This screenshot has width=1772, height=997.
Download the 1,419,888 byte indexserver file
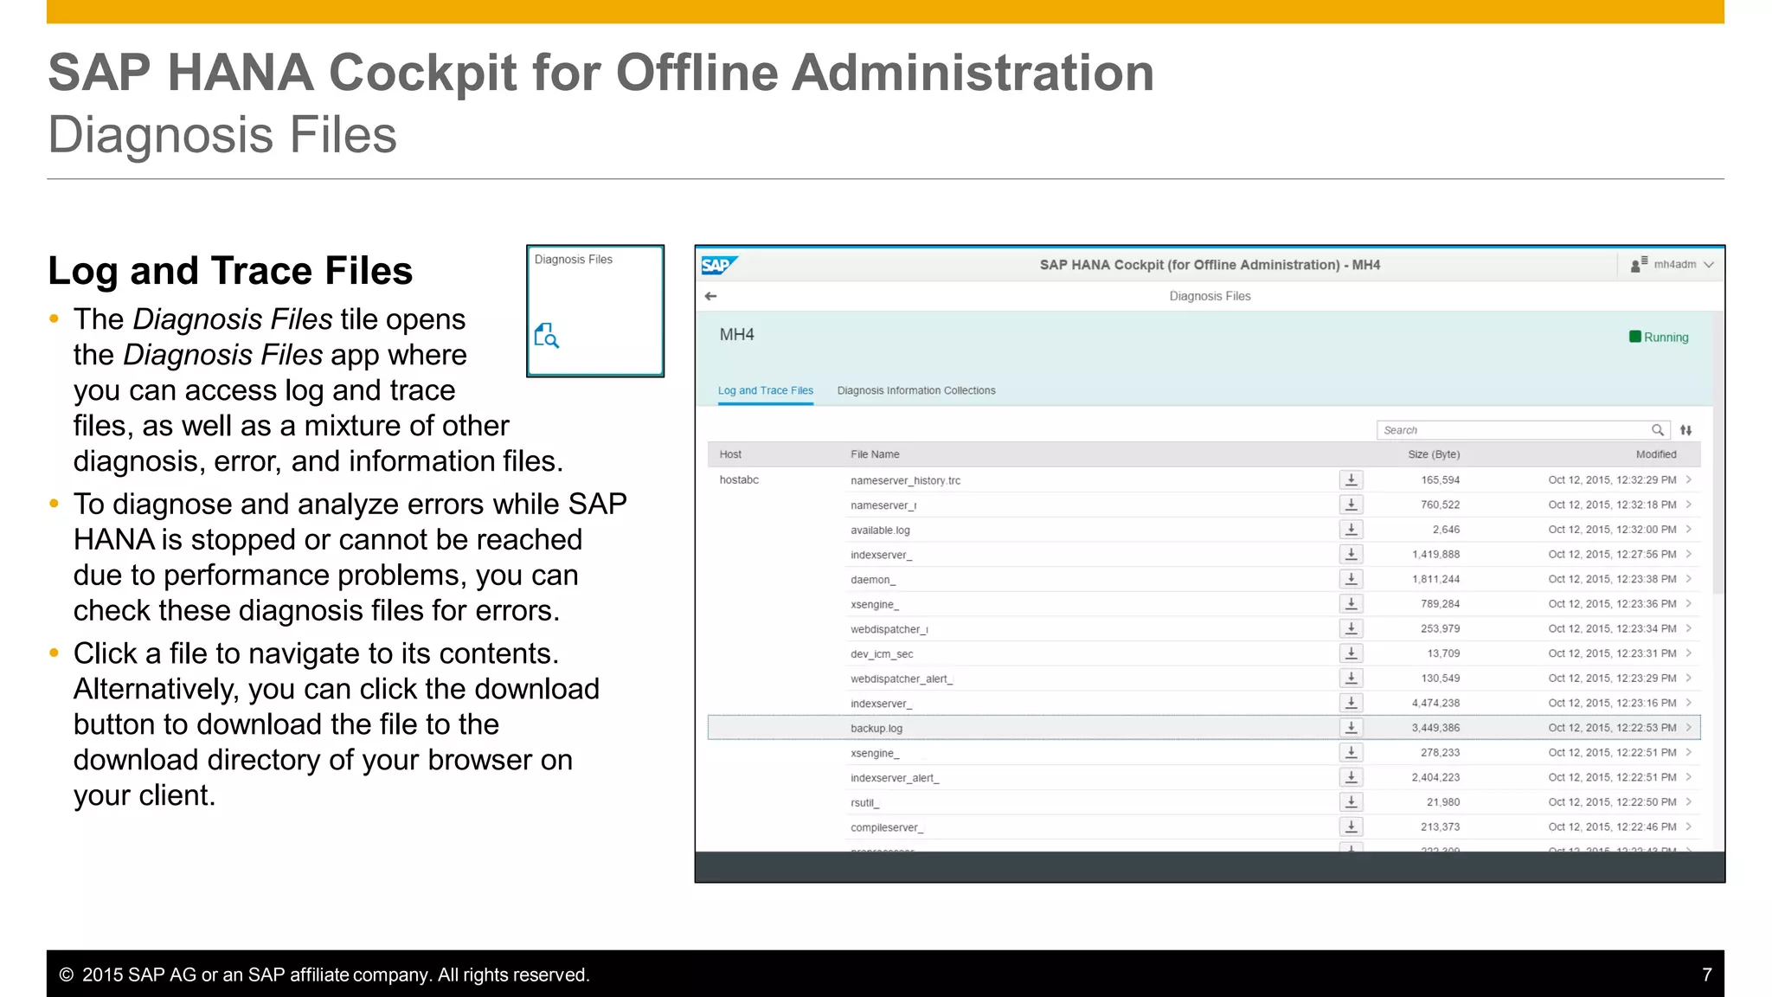coord(1351,554)
